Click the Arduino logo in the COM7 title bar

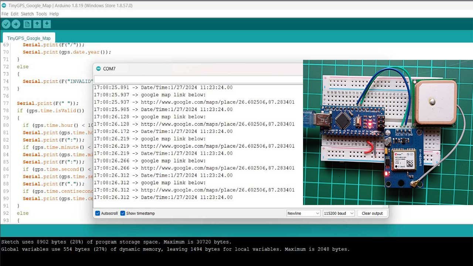tap(98, 69)
